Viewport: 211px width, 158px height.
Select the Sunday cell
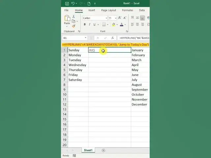[78, 50]
